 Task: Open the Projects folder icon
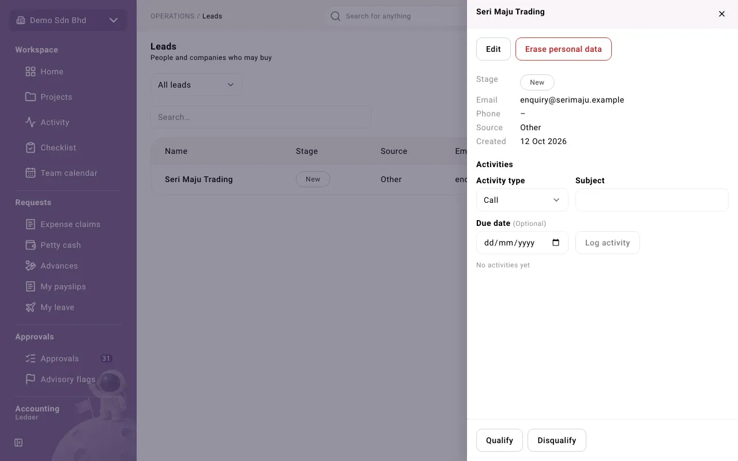coord(31,97)
